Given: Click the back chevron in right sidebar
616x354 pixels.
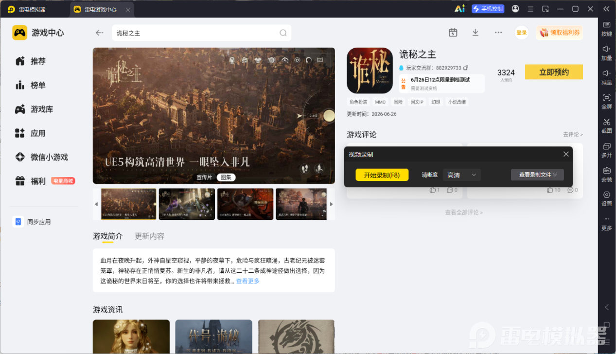Looking at the screenshot, I should (x=606, y=307).
